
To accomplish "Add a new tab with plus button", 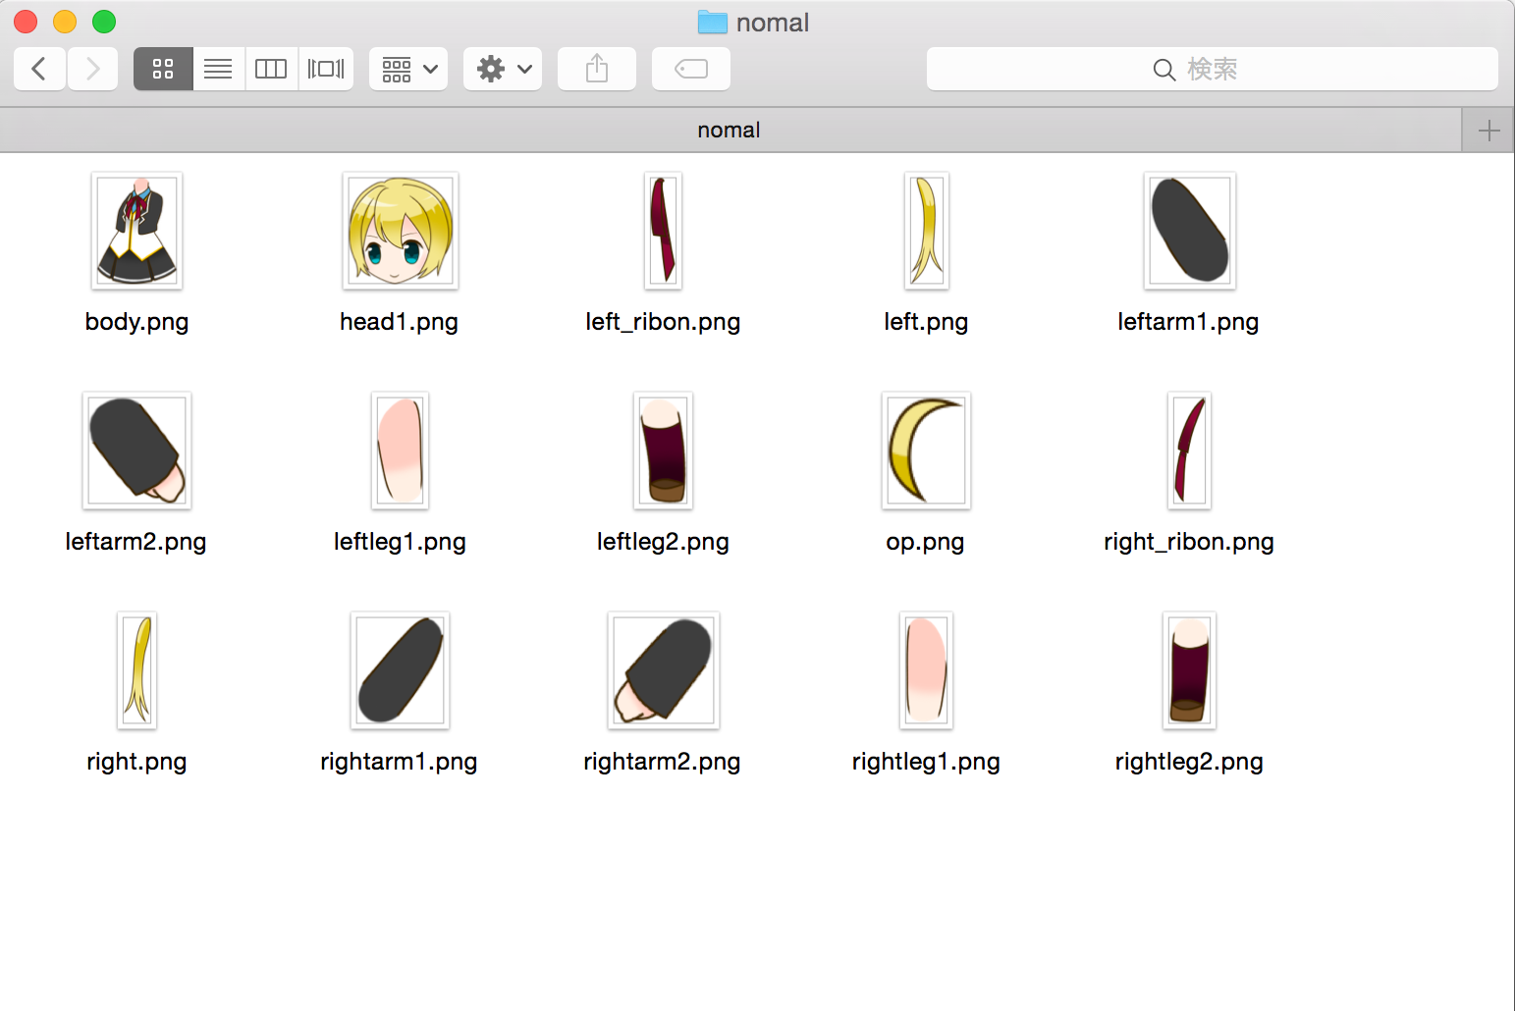I will pyautogui.click(x=1488, y=130).
